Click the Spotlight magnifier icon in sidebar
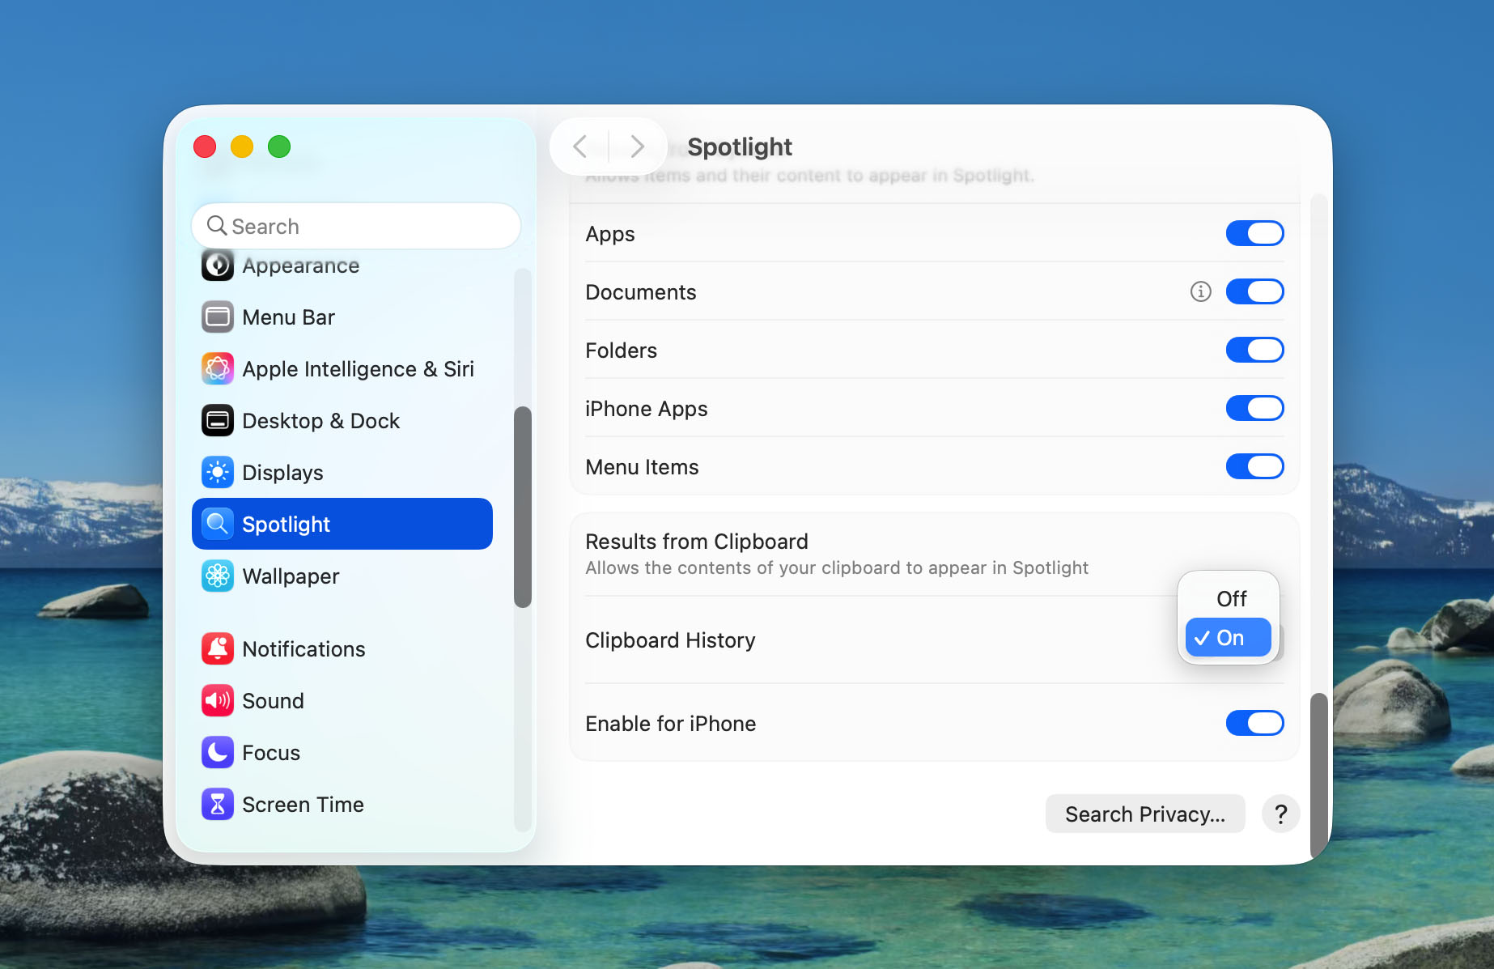Viewport: 1494px width, 969px height. (218, 524)
